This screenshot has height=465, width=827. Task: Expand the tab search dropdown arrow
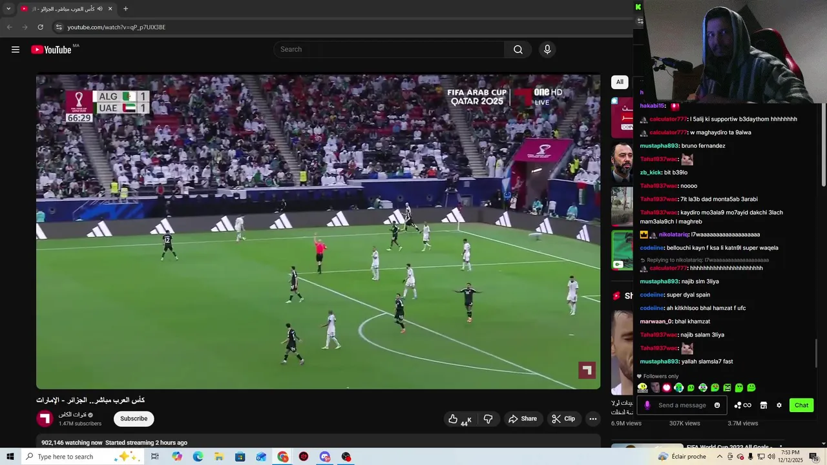click(8, 9)
